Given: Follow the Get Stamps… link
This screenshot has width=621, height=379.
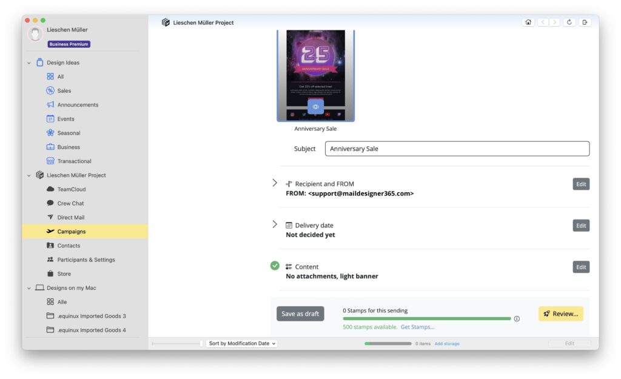Looking at the screenshot, I should tap(417, 327).
